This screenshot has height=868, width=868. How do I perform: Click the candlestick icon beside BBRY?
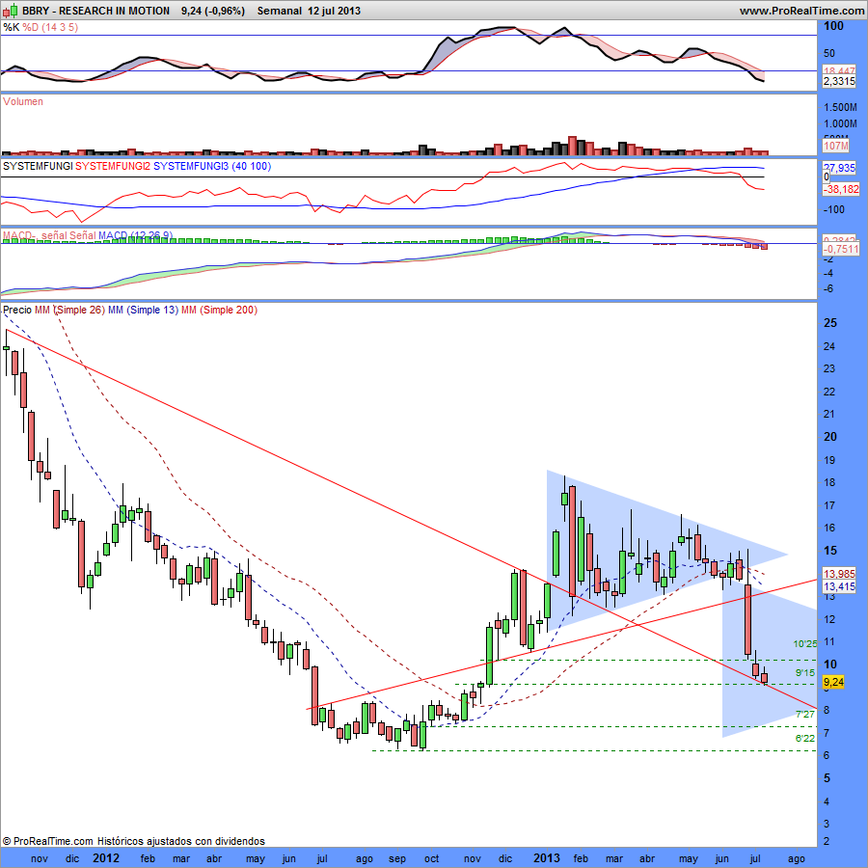[x=10, y=11]
